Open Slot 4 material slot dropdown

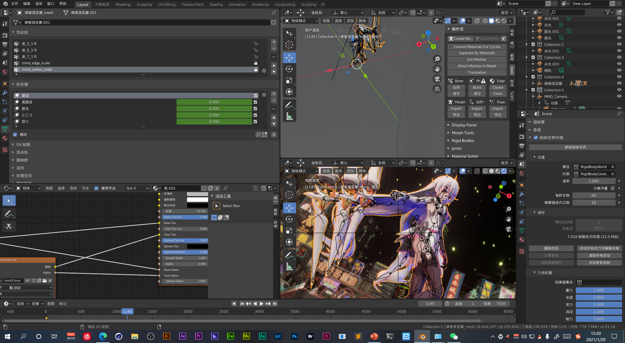137,188
